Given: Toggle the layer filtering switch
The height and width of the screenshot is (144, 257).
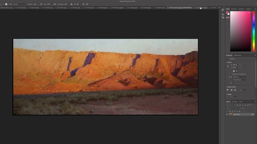Looking at the screenshot, I should (x=251, y=105).
